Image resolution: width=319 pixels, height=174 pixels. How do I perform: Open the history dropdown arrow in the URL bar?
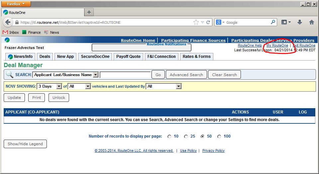click(x=202, y=22)
